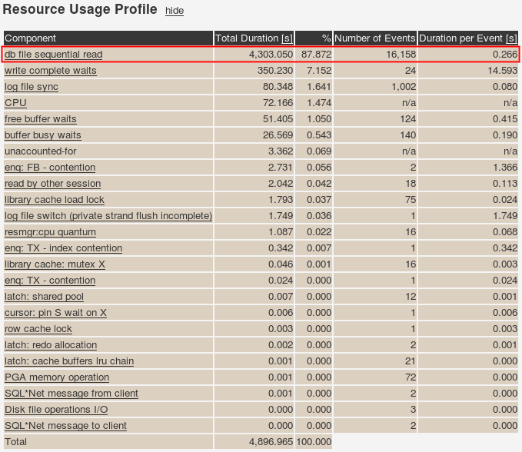522x452 pixels.
Task: Select total percentage 100.000
Action: pos(314,442)
